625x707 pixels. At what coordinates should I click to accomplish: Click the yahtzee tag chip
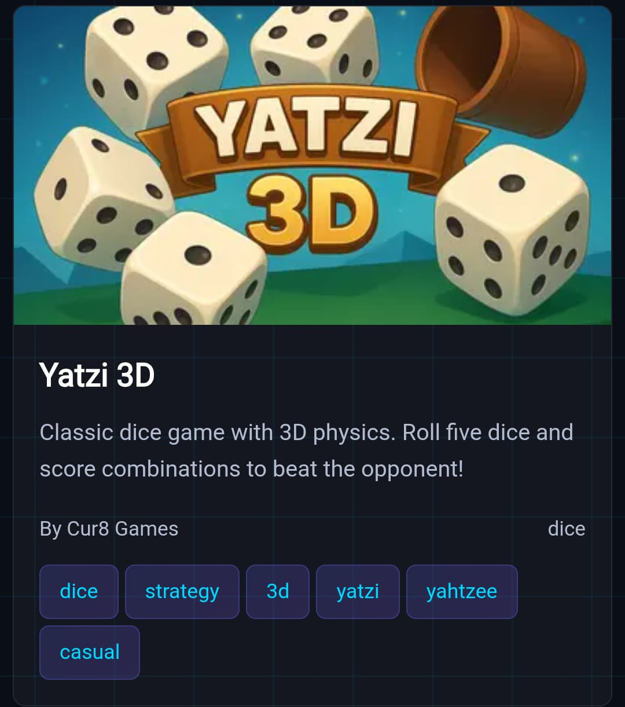click(462, 592)
